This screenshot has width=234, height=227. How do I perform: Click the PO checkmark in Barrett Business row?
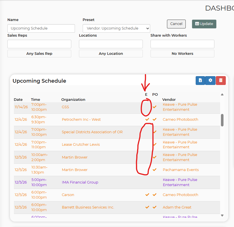pos(154,207)
